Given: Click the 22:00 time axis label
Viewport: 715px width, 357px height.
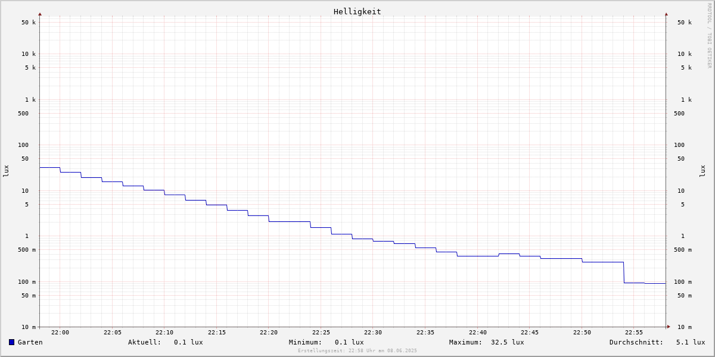Looking at the screenshot, I should [60, 333].
